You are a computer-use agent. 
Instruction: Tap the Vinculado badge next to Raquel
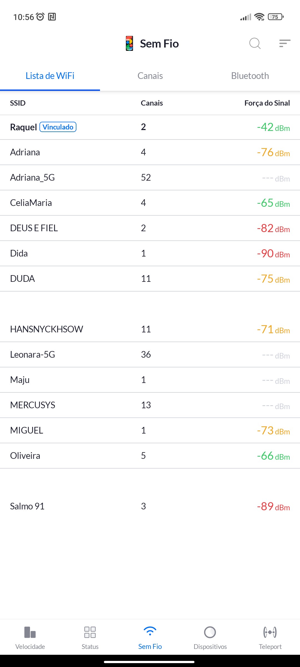coord(58,127)
